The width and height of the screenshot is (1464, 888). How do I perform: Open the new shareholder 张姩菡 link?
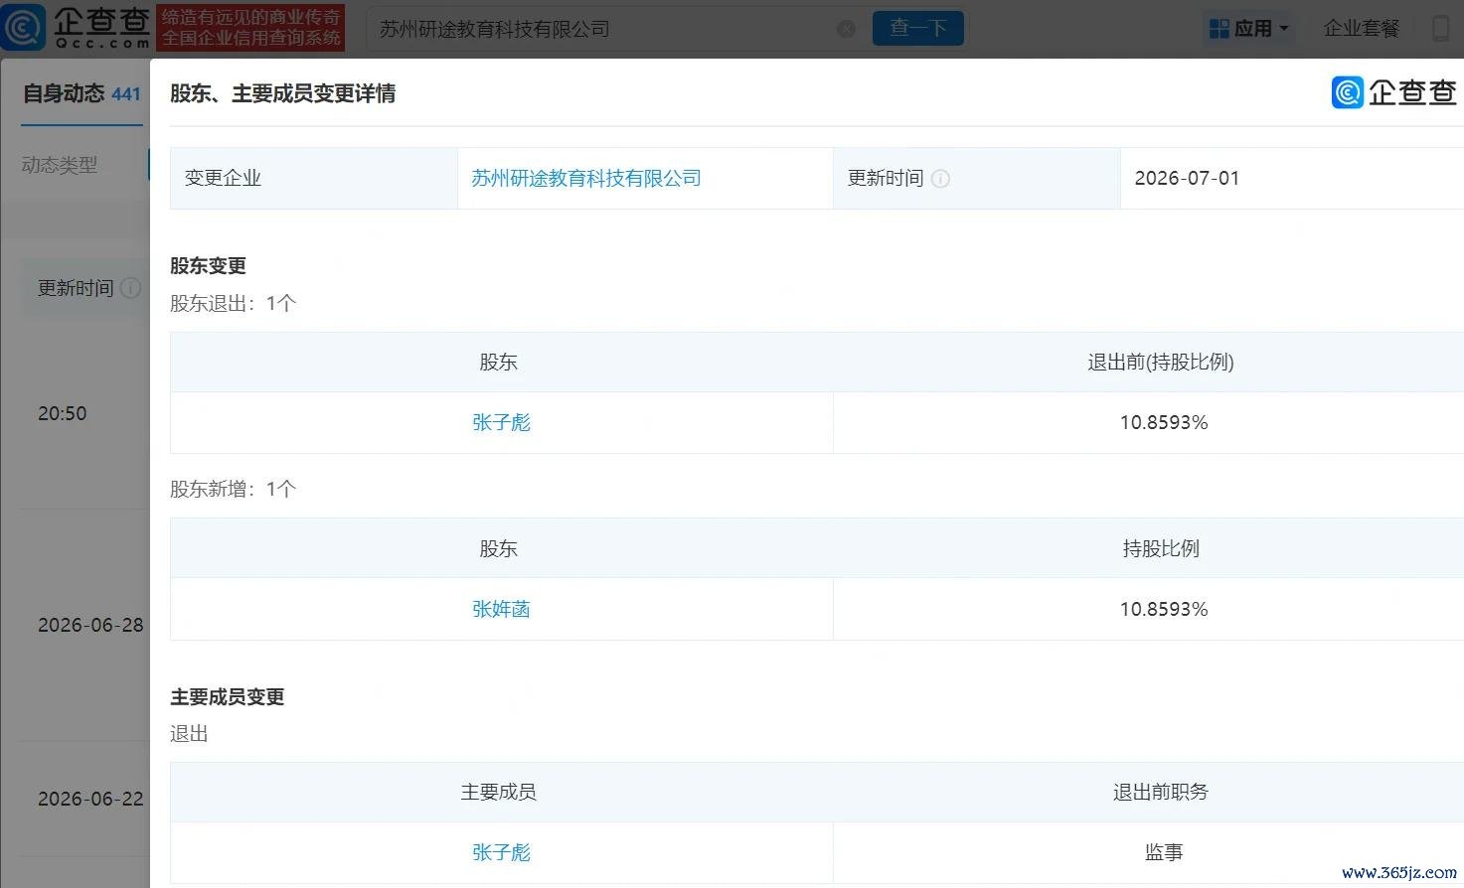click(501, 609)
